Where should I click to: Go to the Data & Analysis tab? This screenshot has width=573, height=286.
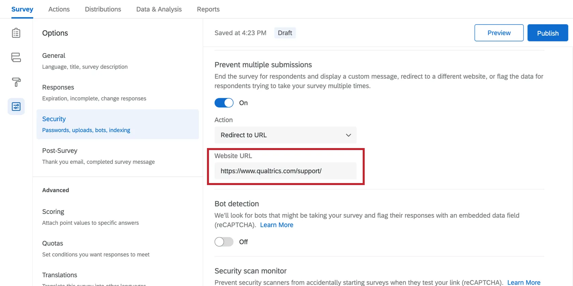[x=159, y=9]
